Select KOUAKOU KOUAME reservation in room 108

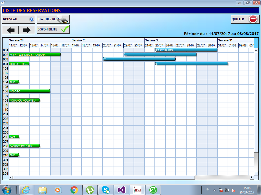[24, 100]
